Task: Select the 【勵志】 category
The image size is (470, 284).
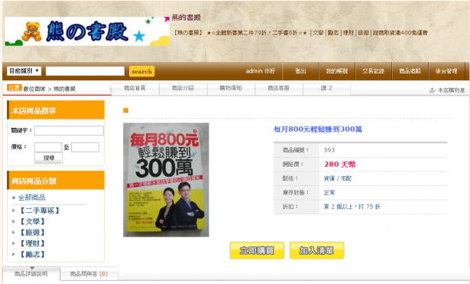Action: [32, 255]
